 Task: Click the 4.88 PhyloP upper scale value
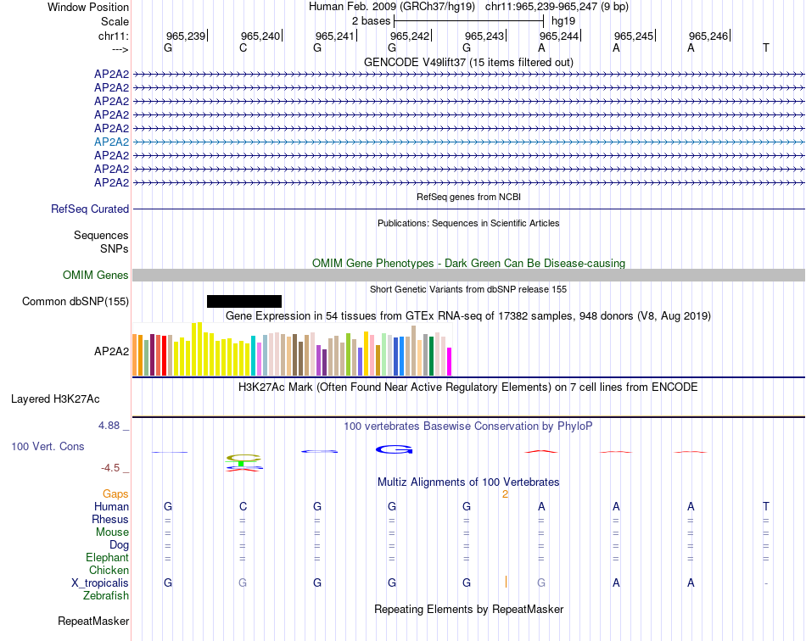tap(109, 426)
